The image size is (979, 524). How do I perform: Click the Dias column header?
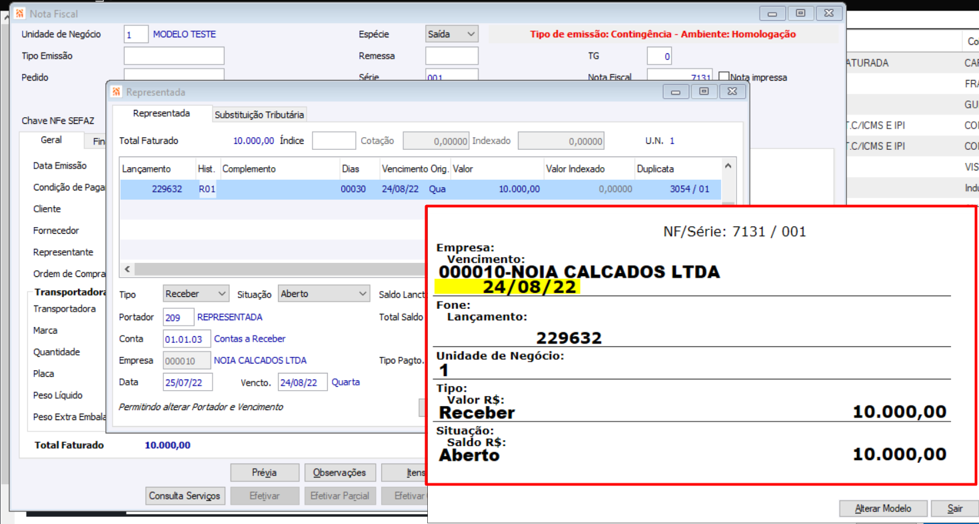359,169
